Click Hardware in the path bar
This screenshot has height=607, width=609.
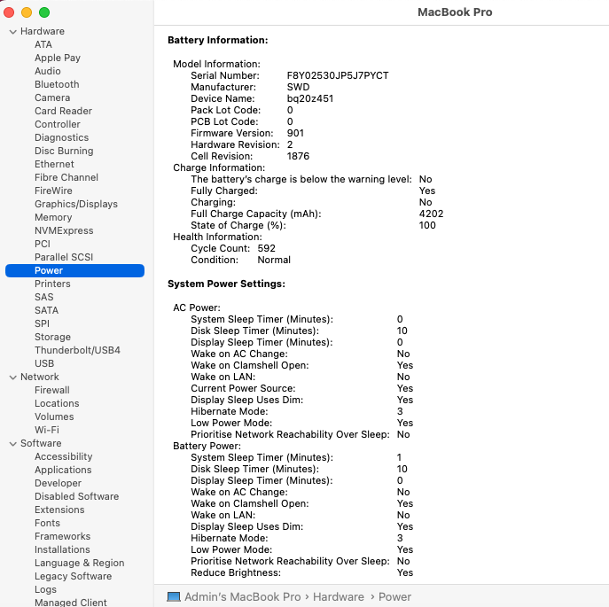pyautogui.click(x=339, y=596)
